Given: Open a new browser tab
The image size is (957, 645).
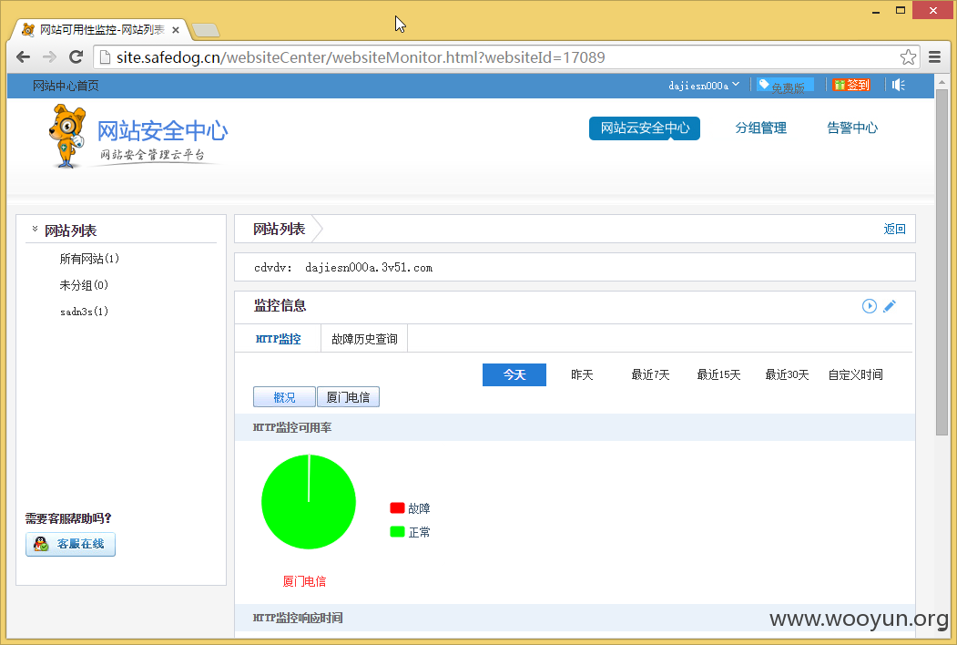Looking at the screenshot, I should coord(206,29).
